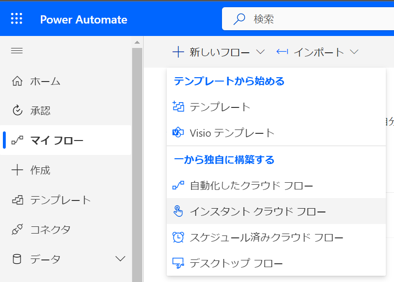
Task: Click the マイ フロー flow icon
Action: click(17, 140)
